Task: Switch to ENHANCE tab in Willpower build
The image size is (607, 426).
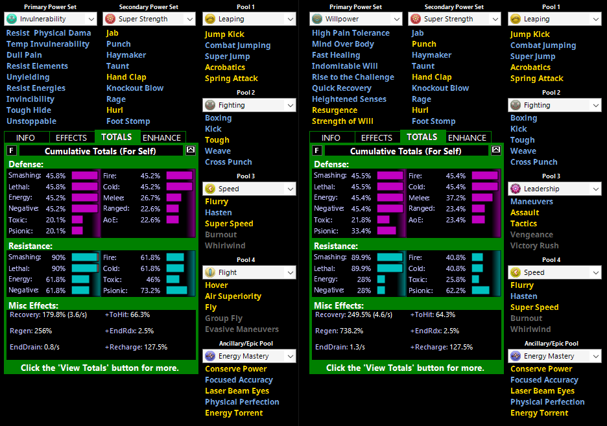Action: pos(467,137)
